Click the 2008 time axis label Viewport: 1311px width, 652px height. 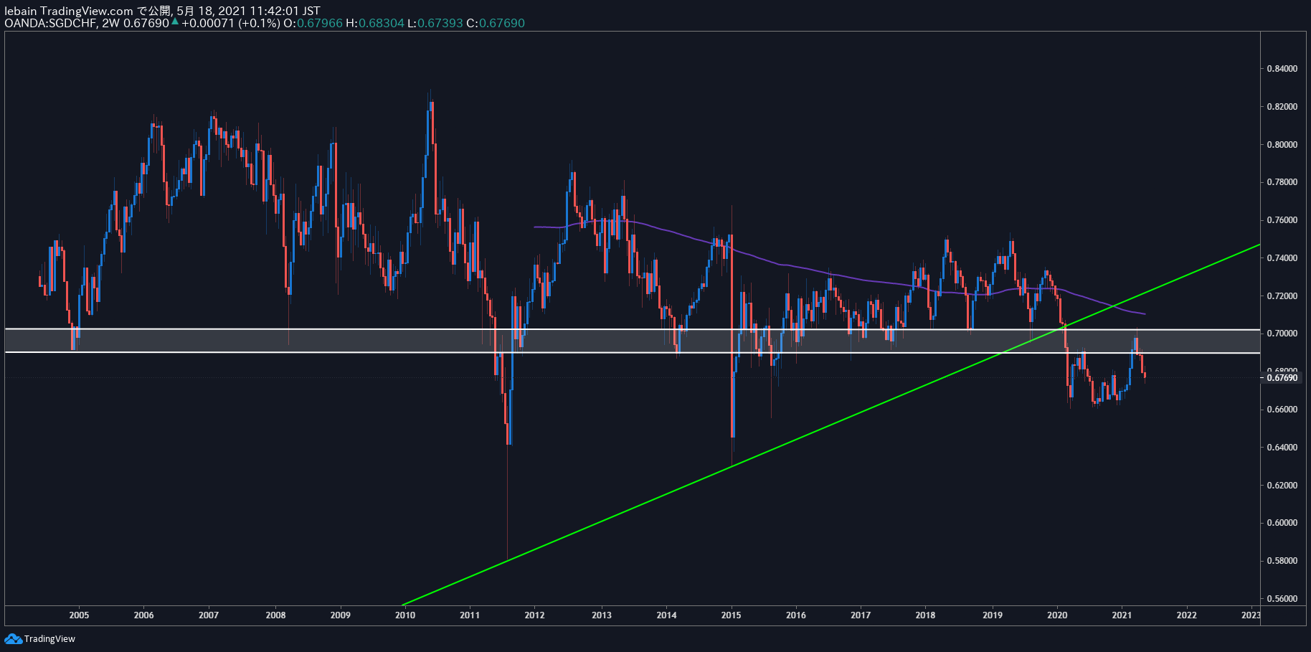pos(275,615)
